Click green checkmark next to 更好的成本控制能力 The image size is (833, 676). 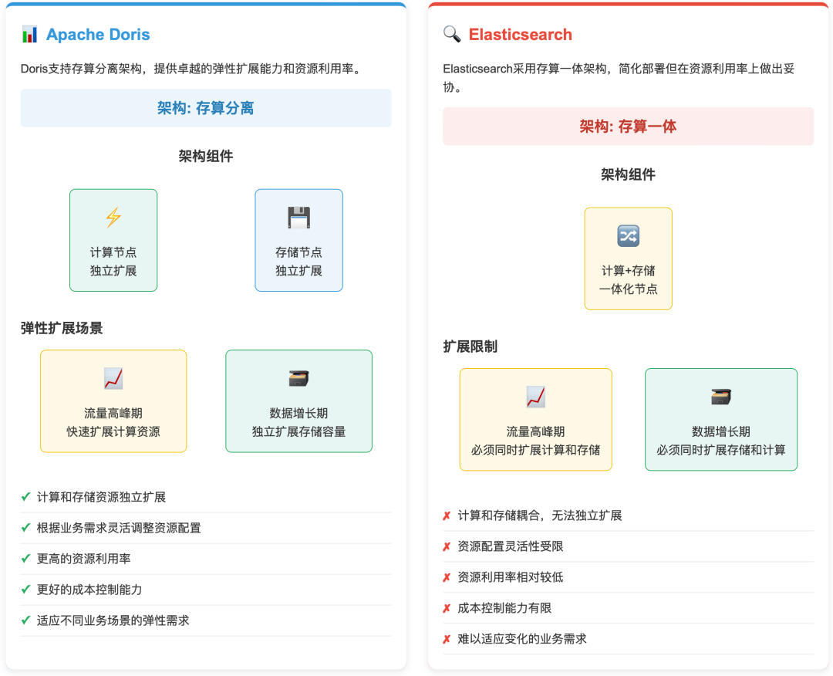point(25,590)
